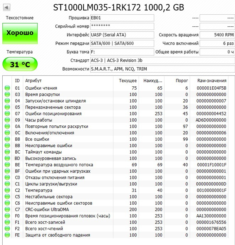Click the previous disk arrow button
Image resolution: width=235 pixels, height=245 pixels.
(7, 7)
